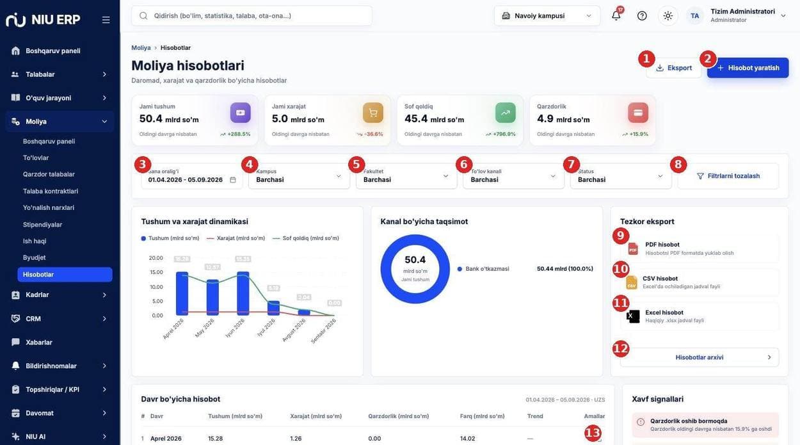Screen dimensions: 800x445
Task: Select Stipendiyalar in the sidebar
Action: (x=42, y=224)
